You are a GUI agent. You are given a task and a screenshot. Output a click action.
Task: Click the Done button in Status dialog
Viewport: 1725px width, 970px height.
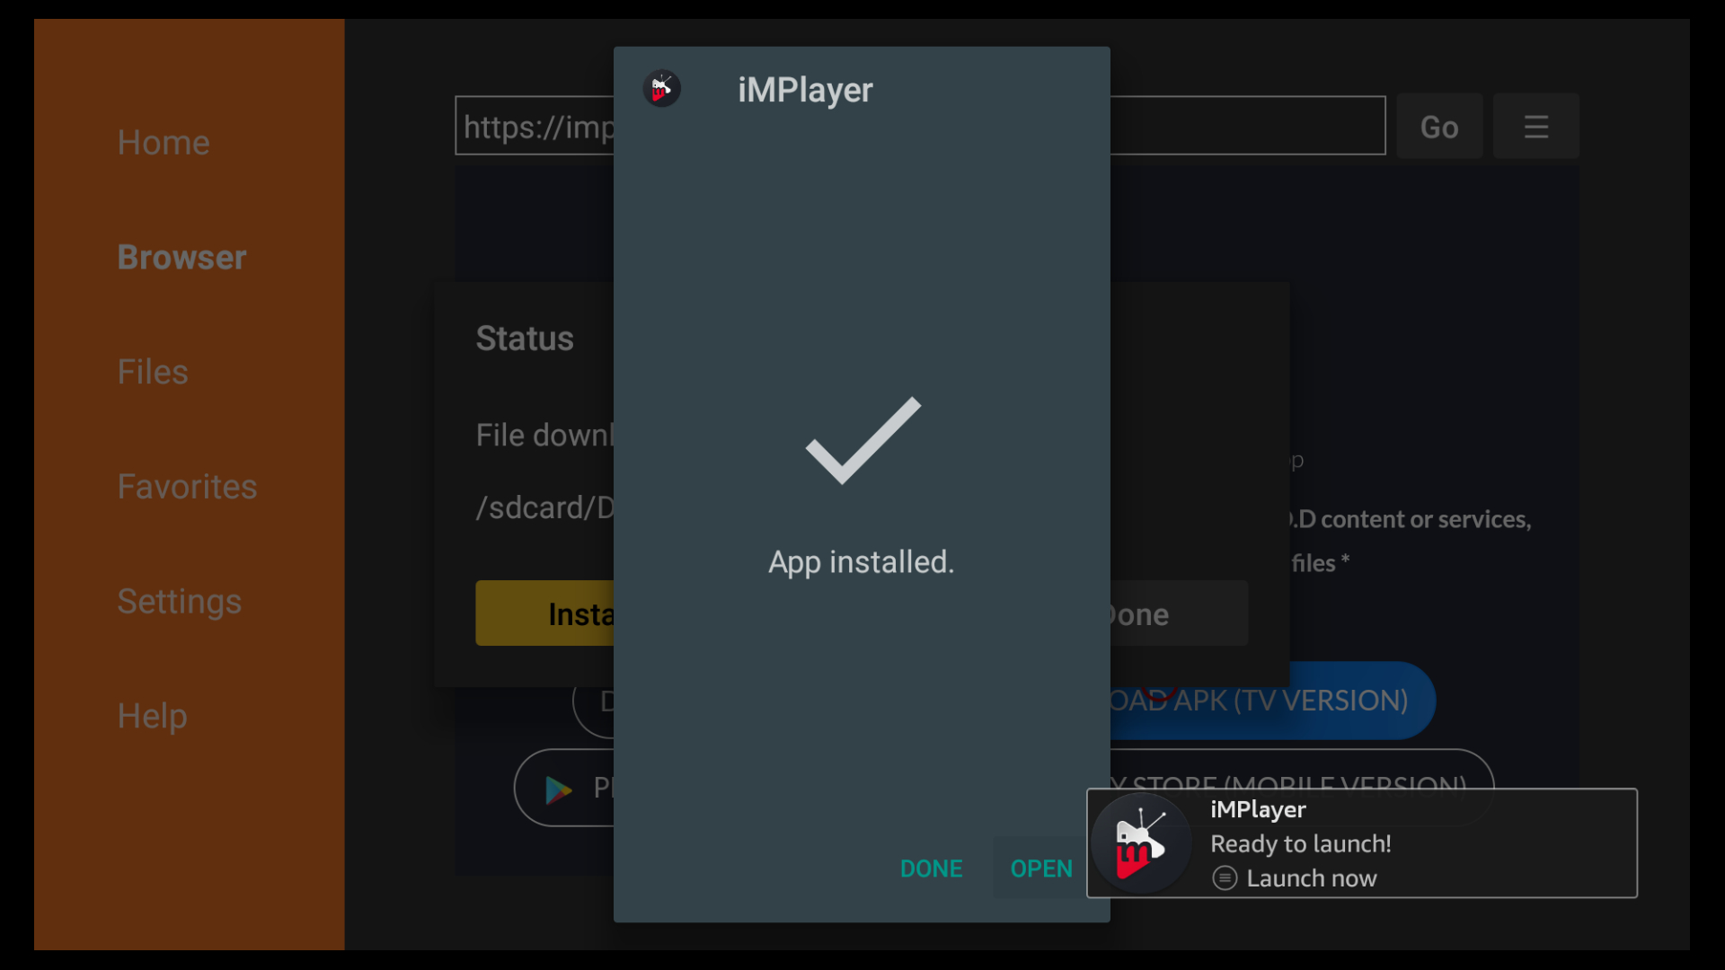coord(1179,613)
